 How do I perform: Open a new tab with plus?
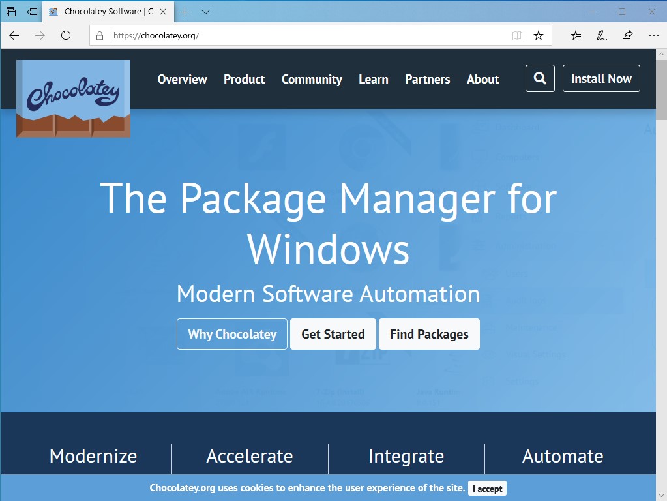(x=185, y=12)
